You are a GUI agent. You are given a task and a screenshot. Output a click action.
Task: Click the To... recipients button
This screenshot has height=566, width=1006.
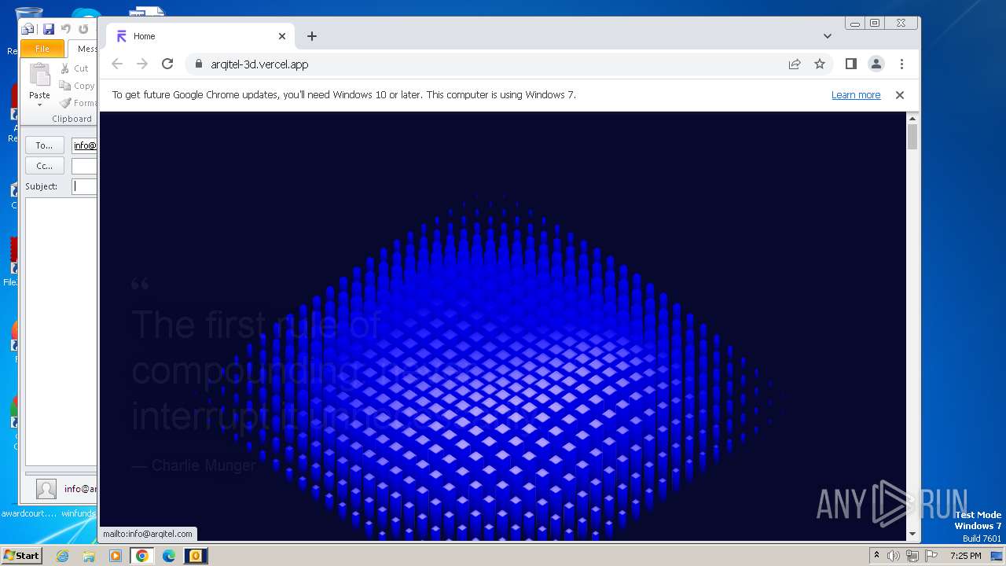[45, 145]
